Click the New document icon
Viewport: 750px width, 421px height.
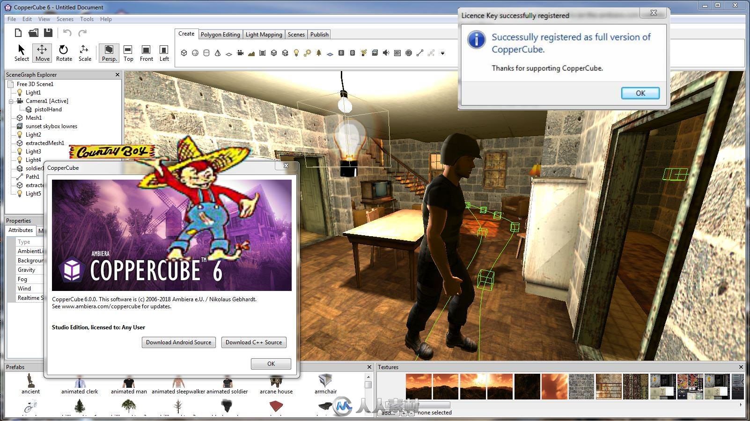point(18,33)
